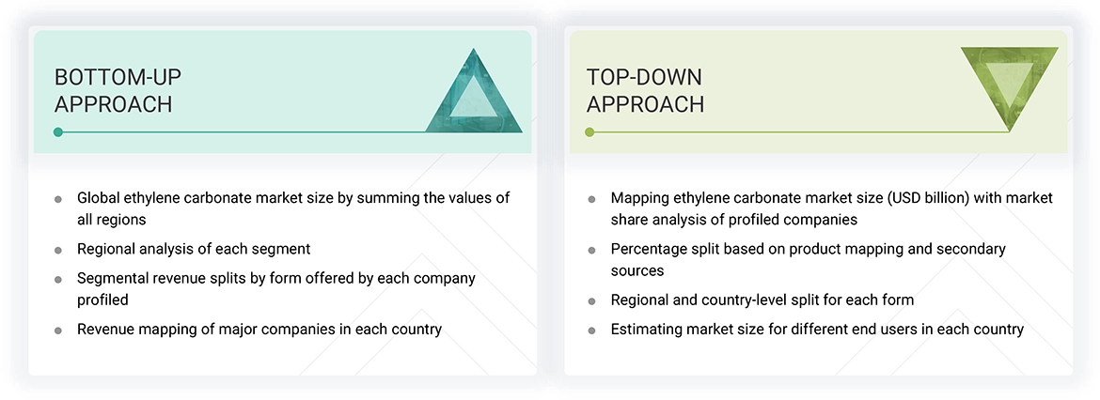This screenshot has height=400, width=1100.
Task: Click "Regional and country-level split for each form"
Action: point(762,300)
